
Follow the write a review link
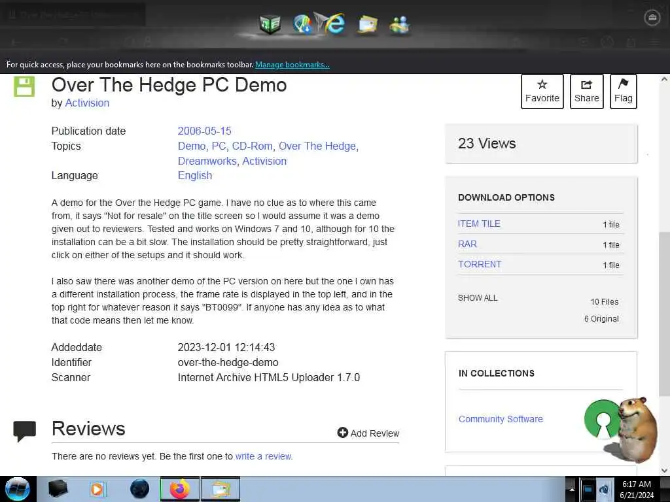pyautogui.click(x=264, y=456)
